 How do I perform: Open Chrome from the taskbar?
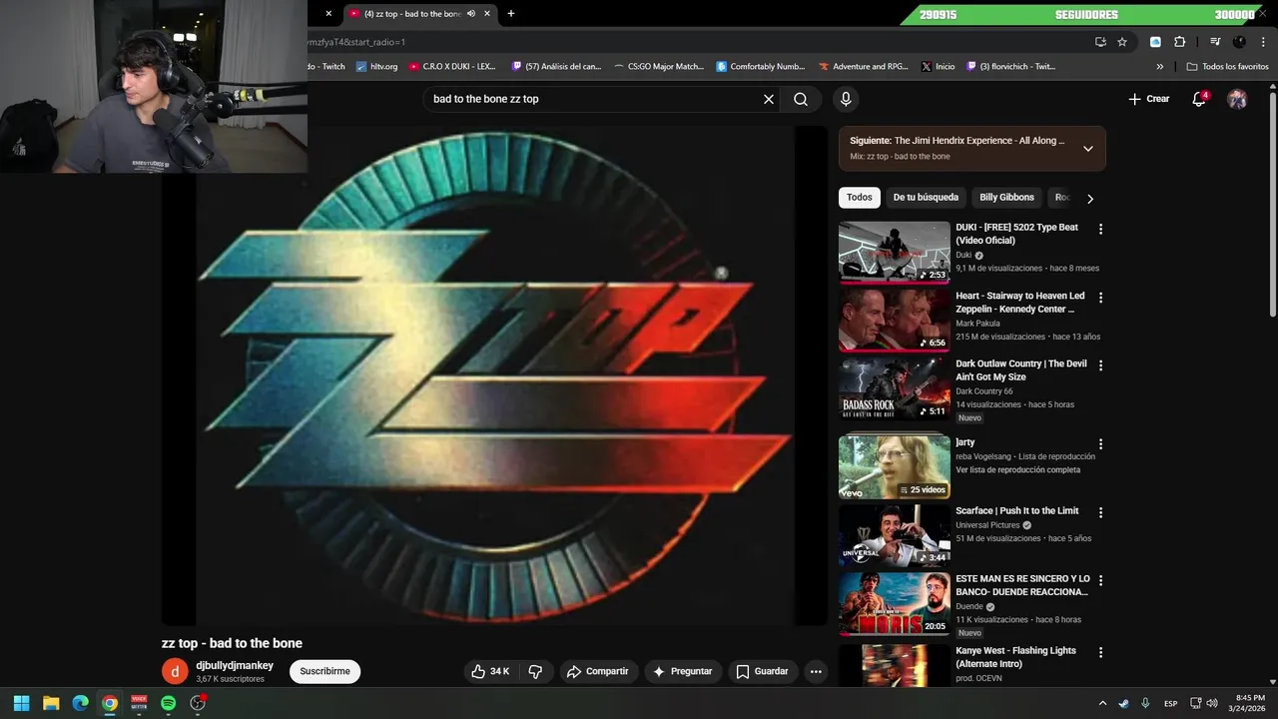coord(110,703)
